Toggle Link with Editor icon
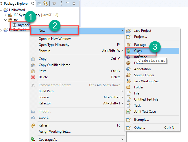Image resolution: width=188 pixels, height=142 pixels. (46, 4)
